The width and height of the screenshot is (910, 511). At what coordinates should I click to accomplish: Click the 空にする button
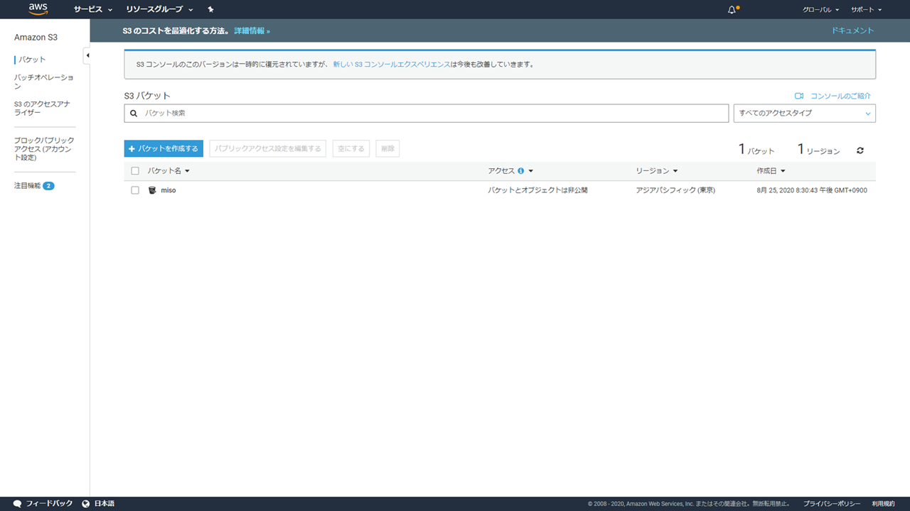point(351,148)
